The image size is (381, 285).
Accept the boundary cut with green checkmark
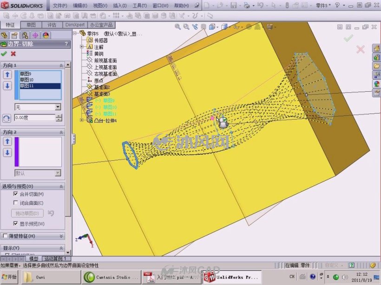4,54
